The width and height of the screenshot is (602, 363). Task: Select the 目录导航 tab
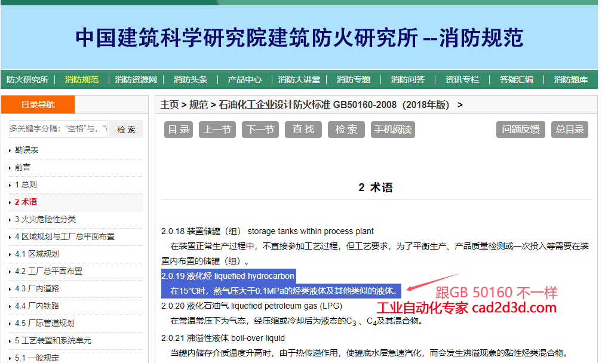coord(38,104)
